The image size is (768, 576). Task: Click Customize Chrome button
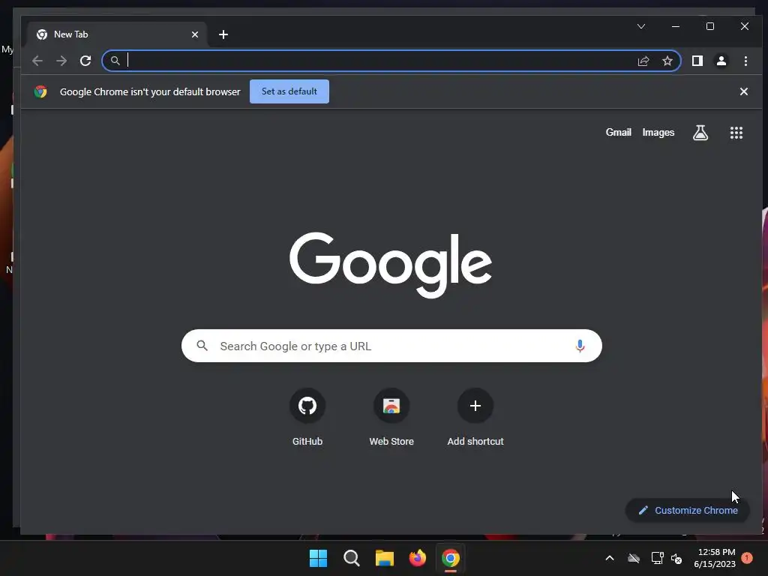click(x=688, y=510)
